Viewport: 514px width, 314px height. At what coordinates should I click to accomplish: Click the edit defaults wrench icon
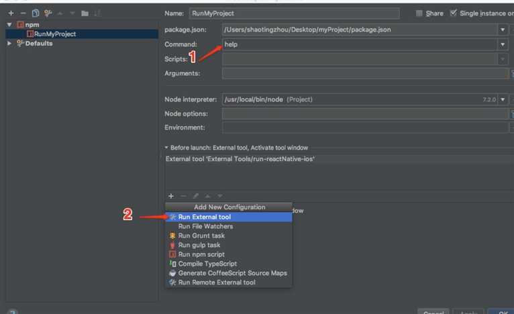pos(47,13)
